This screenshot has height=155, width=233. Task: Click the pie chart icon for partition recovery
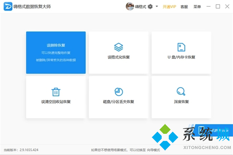click(x=119, y=92)
